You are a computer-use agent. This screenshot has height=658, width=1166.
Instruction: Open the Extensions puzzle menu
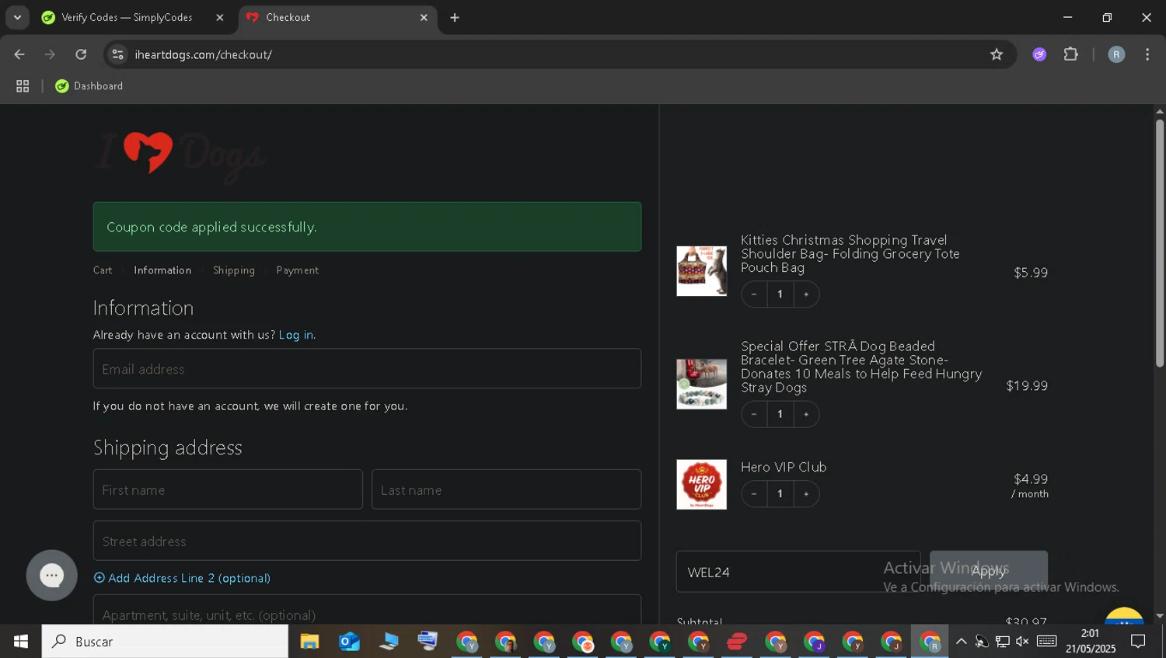(x=1071, y=54)
